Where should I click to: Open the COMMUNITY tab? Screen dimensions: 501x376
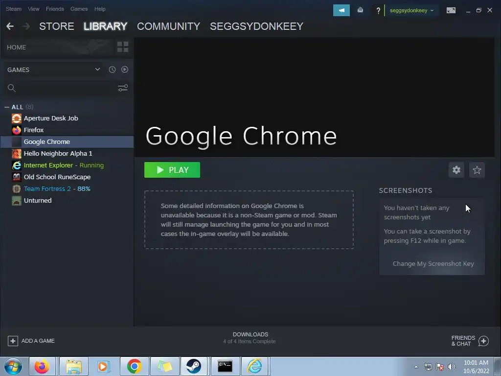pos(168,26)
